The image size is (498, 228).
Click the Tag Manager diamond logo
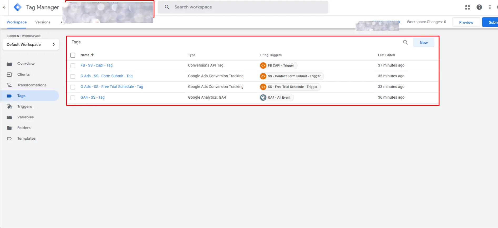pos(17,7)
